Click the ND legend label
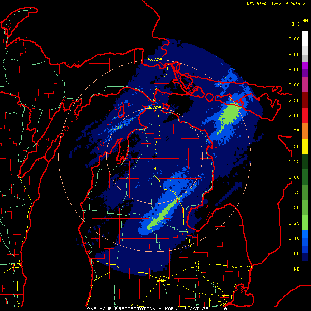The height and width of the screenshot is (311, 311). [297, 269]
